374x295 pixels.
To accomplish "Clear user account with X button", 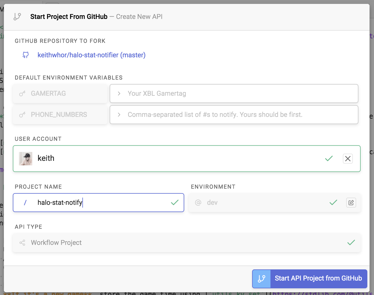I will click(348, 159).
